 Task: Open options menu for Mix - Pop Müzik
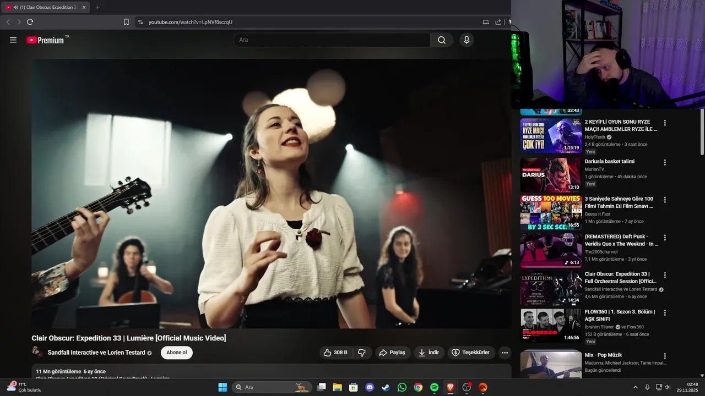pos(665,356)
